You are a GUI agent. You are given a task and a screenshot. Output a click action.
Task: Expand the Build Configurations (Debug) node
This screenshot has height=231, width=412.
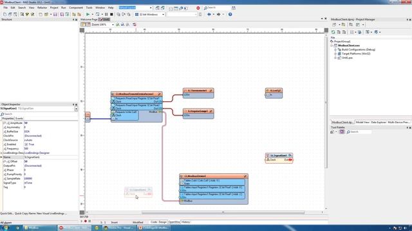[335, 49]
